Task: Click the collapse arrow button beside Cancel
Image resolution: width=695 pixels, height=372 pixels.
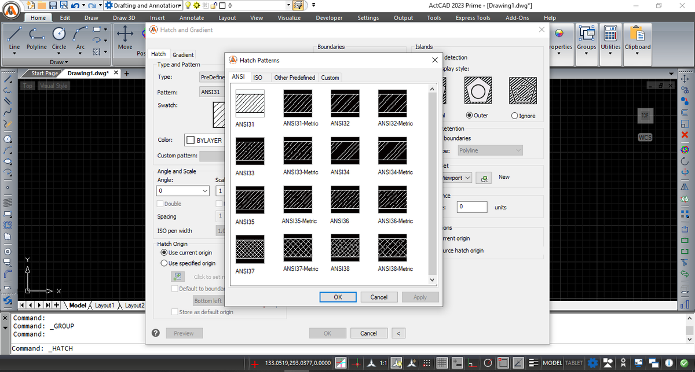Action: (398, 333)
